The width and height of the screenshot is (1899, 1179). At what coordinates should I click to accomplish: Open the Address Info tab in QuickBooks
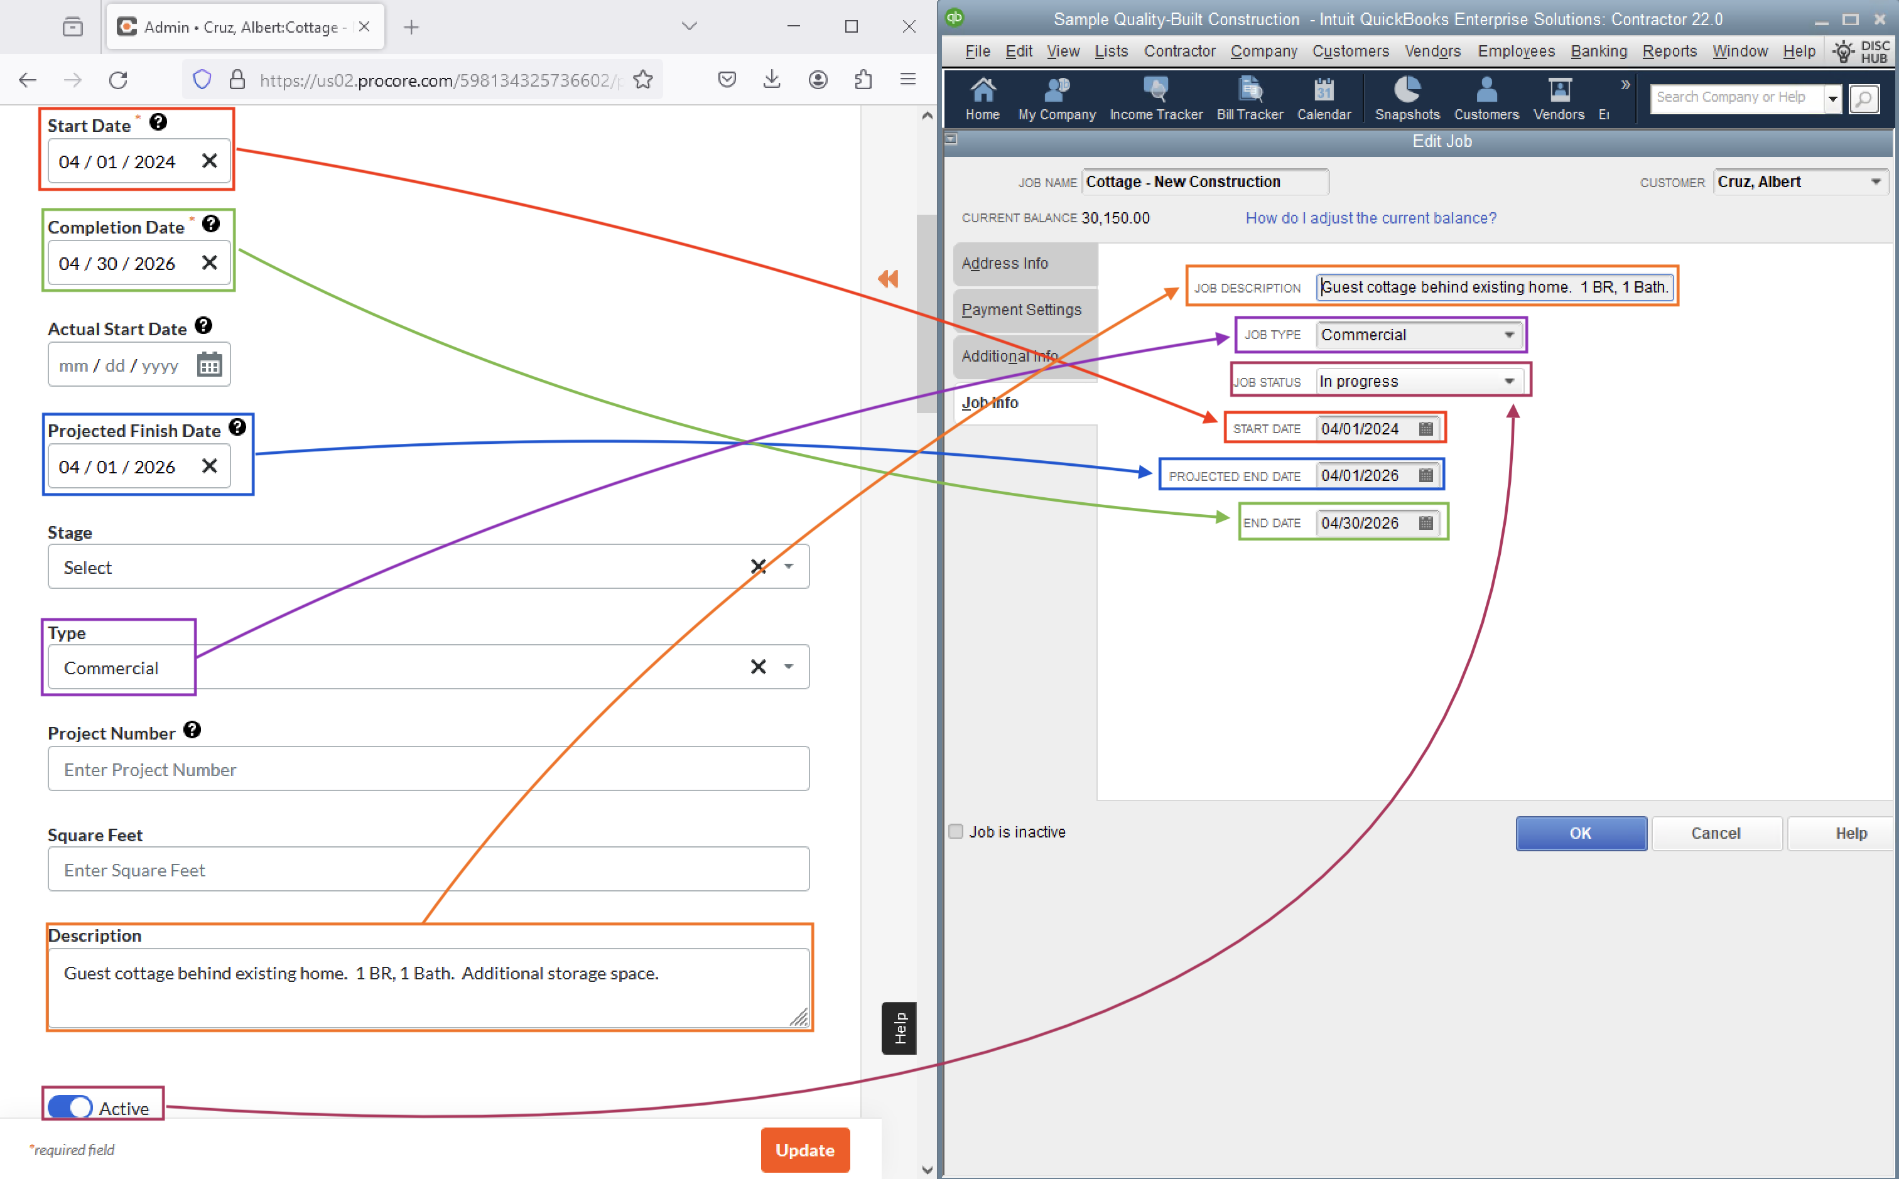click(x=1005, y=264)
